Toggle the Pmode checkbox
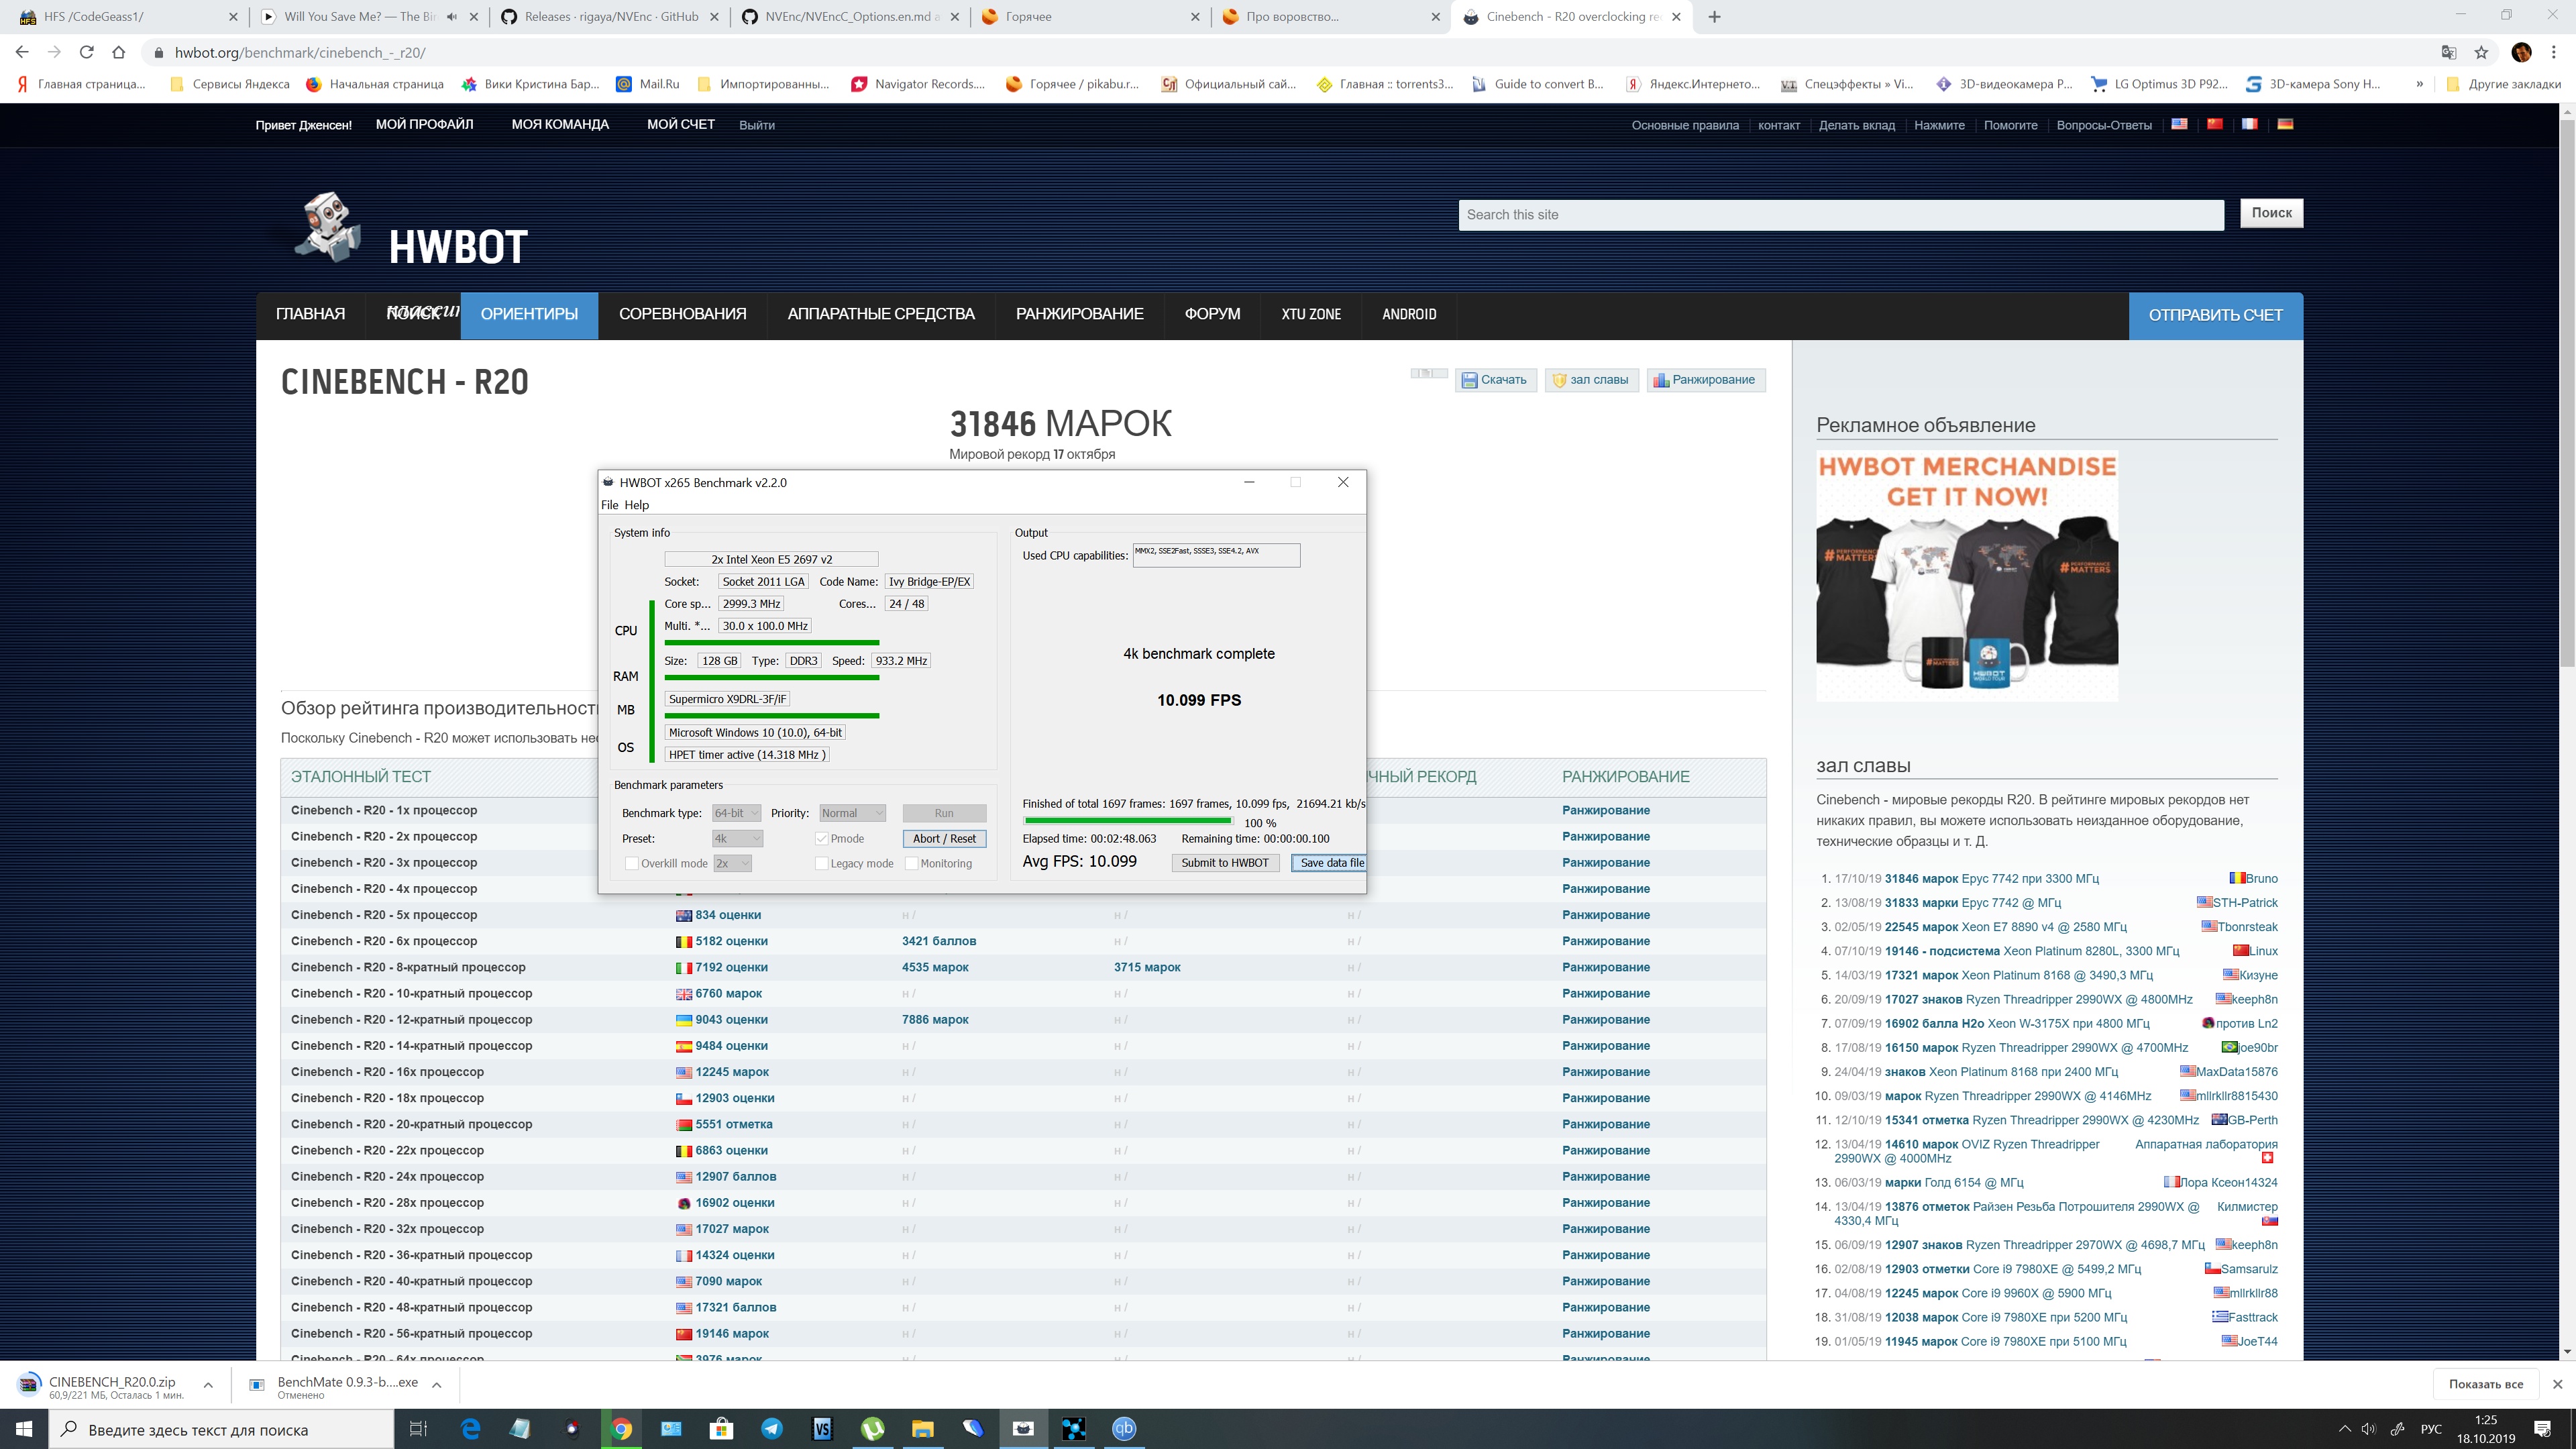The height and width of the screenshot is (1449, 2576). tap(821, 838)
